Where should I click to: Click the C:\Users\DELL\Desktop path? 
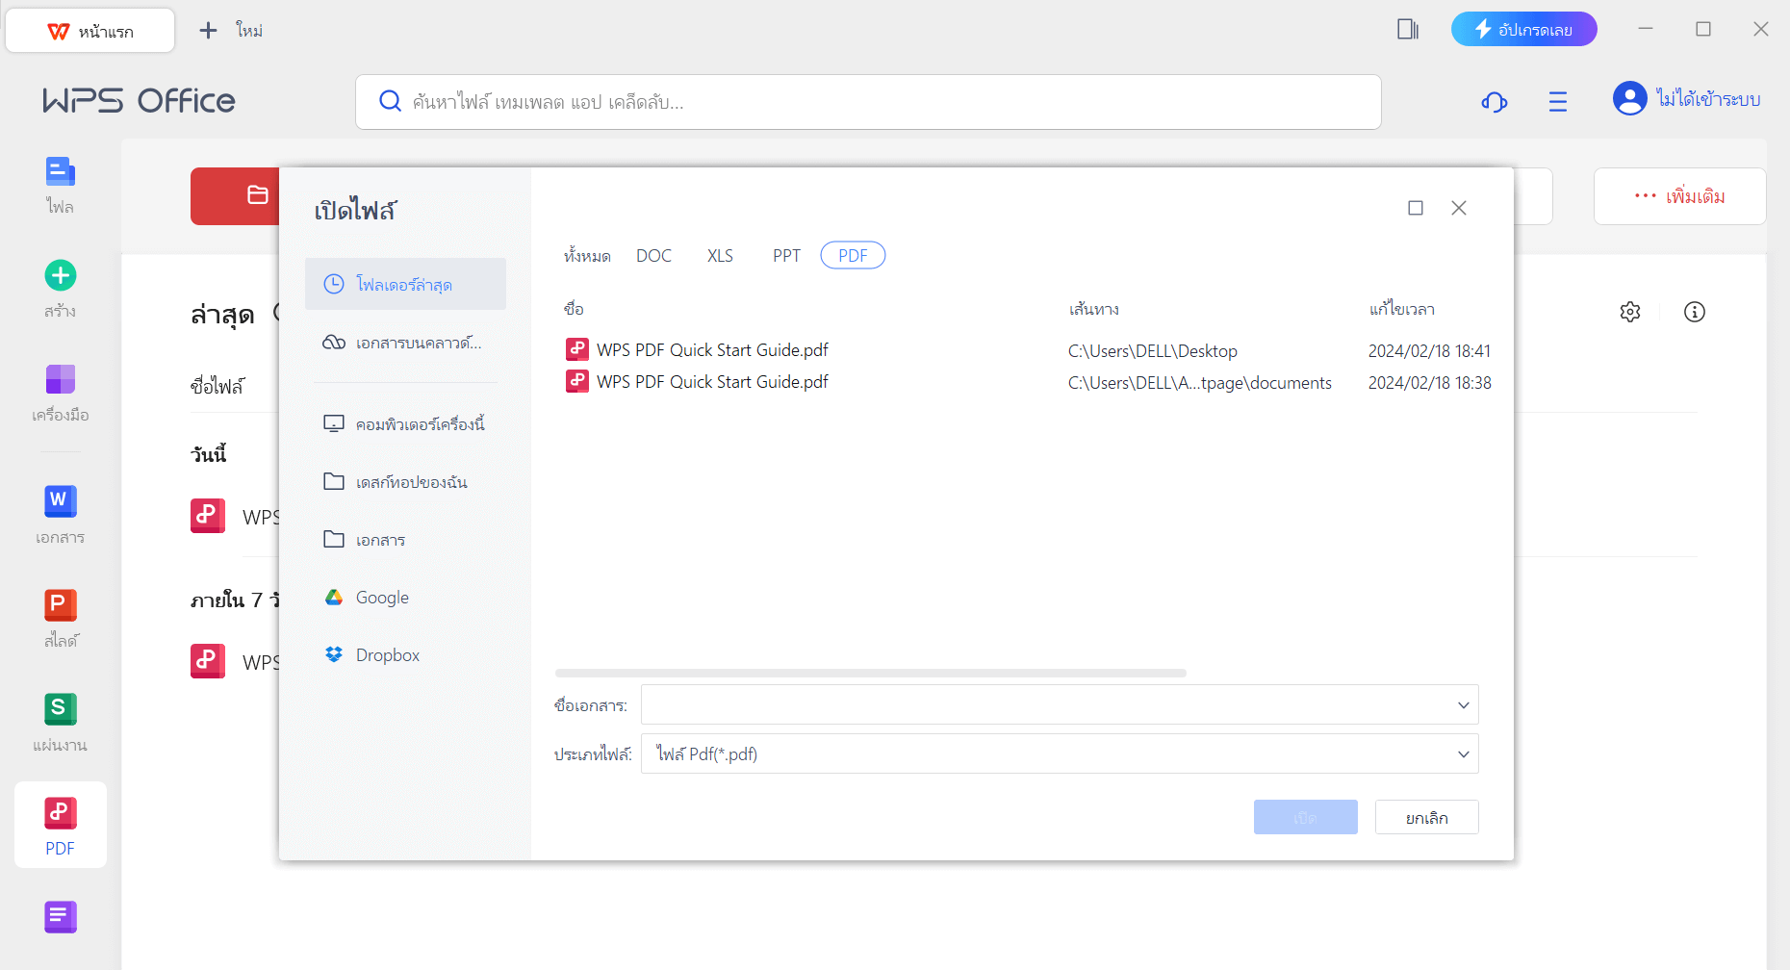click(x=1153, y=351)
